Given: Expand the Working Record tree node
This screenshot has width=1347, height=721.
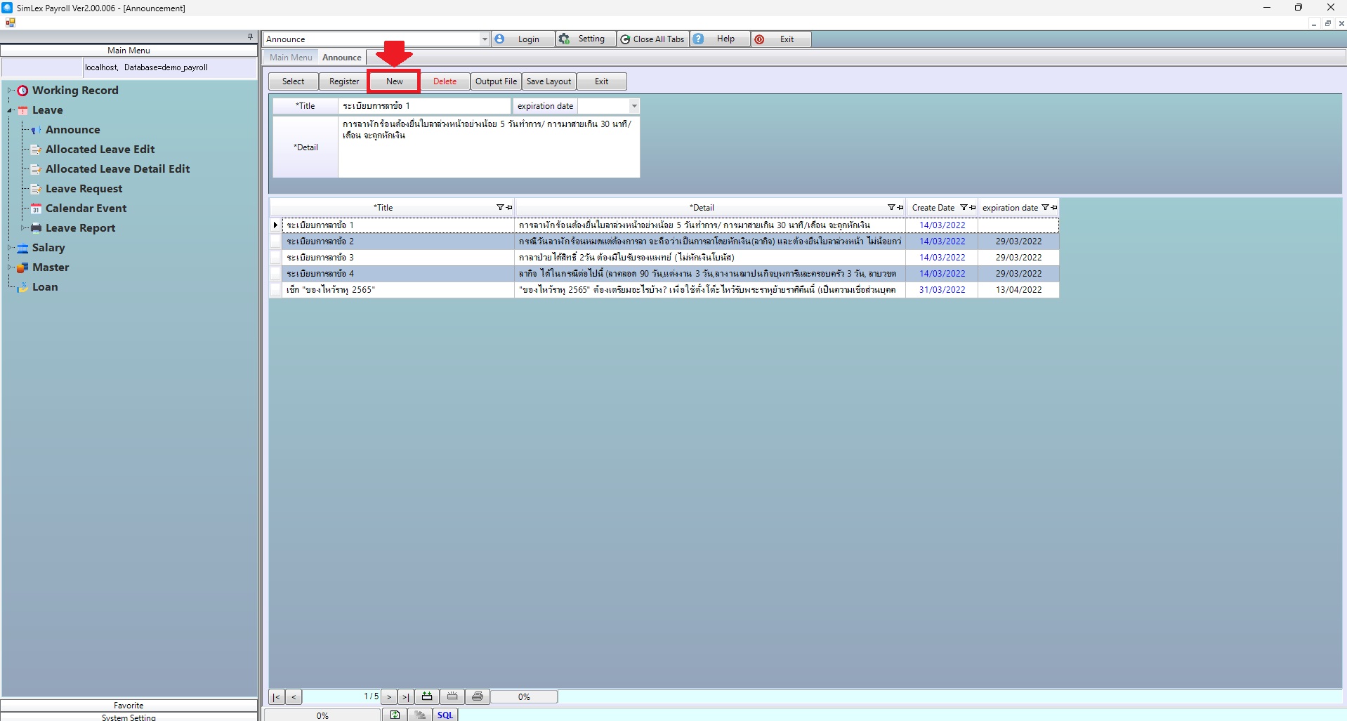Looking at the screenshot, I should tap(10, 91).
